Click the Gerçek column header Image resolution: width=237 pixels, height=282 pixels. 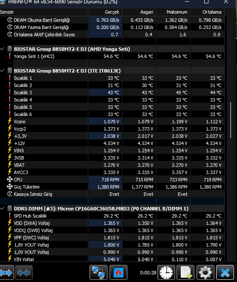point(105,12)
